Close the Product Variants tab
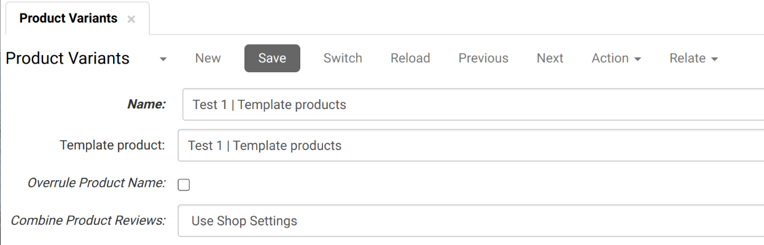 click(x=131, y=20)
